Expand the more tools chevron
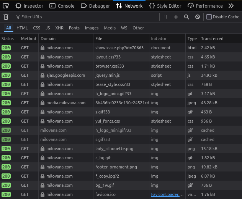Viewport: 242px width, 199px height. (231, 6)
